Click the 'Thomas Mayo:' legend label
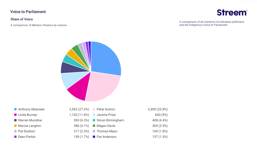 (107, 131)
